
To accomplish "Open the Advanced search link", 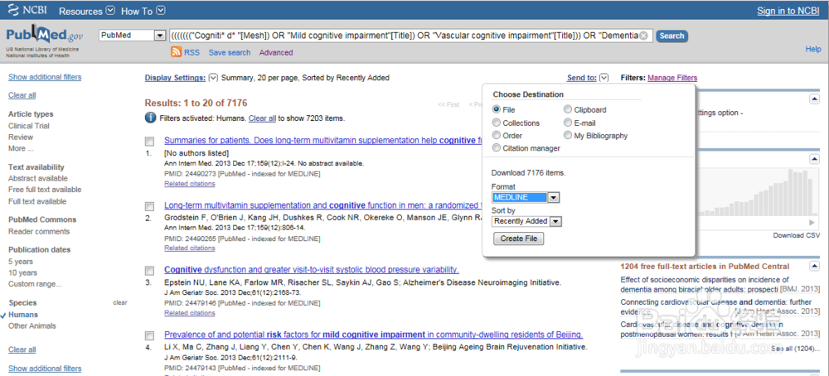I will 276,52.
